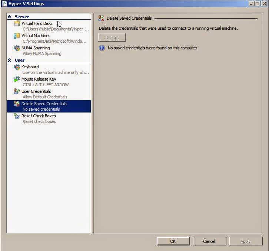This screenshot has width=269, height=251.
Task: Click the Hyper-V Settings title bar icon
Action: pos(4,4)
